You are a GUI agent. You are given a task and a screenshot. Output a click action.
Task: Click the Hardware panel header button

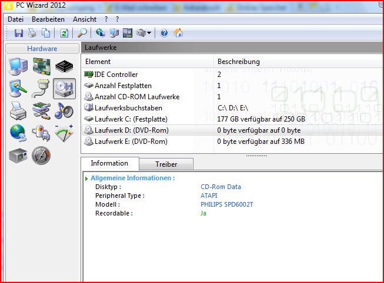(x=42, y=49)
